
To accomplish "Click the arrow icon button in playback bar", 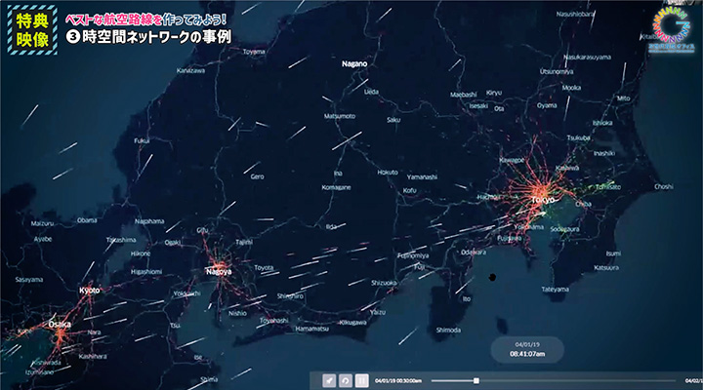I will (x=331, y=380).
